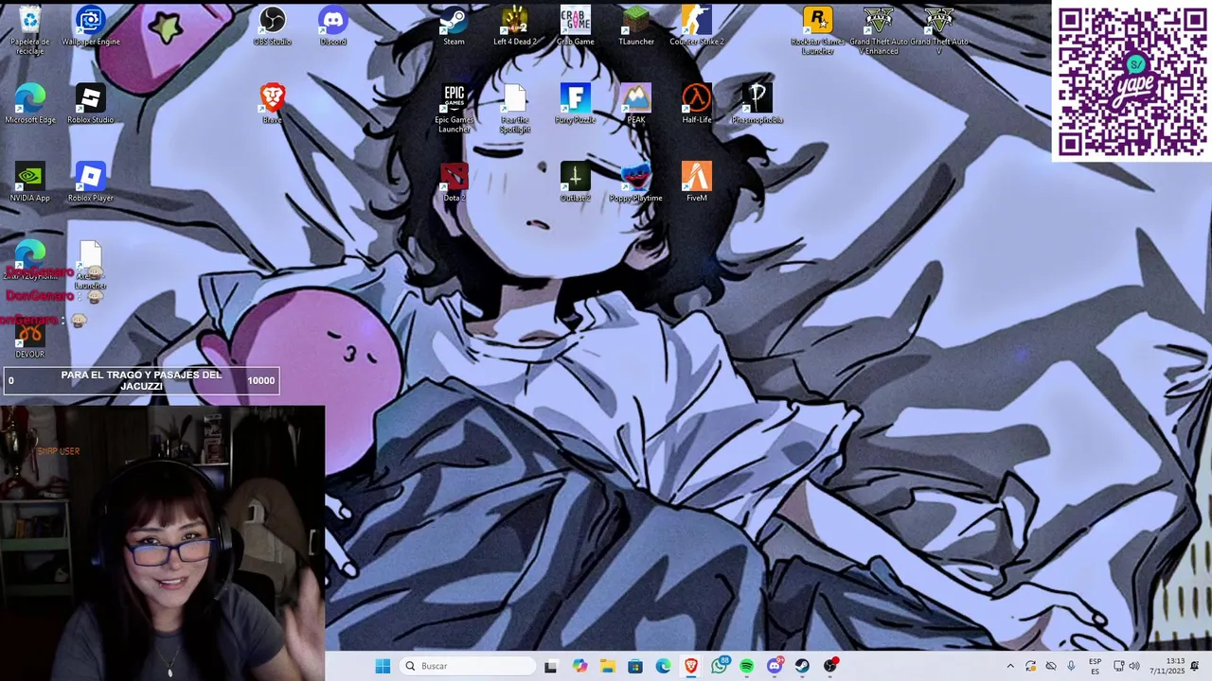Switch to OBS Studio in the taskbar
1212x681 pixels.
[830, 666]
